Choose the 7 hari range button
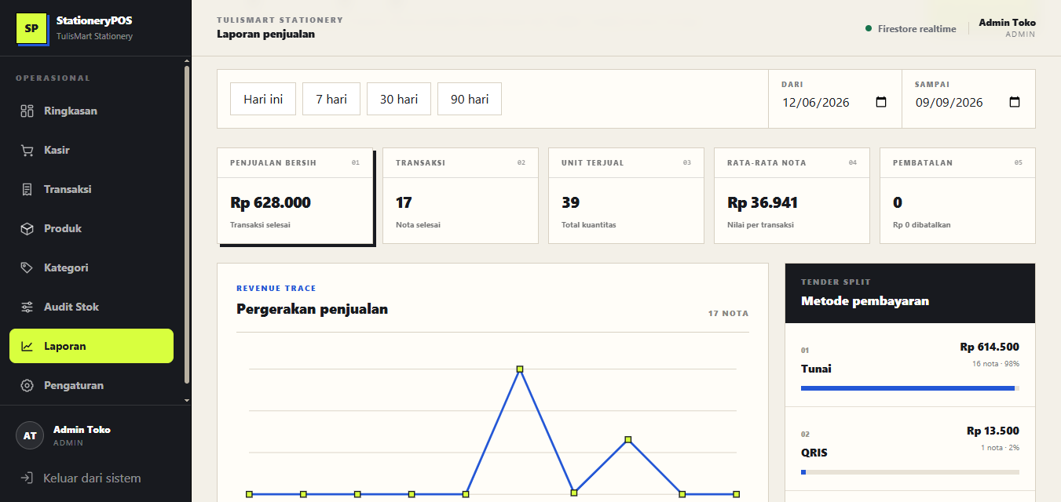1061x502 pixels. (331, 99)
